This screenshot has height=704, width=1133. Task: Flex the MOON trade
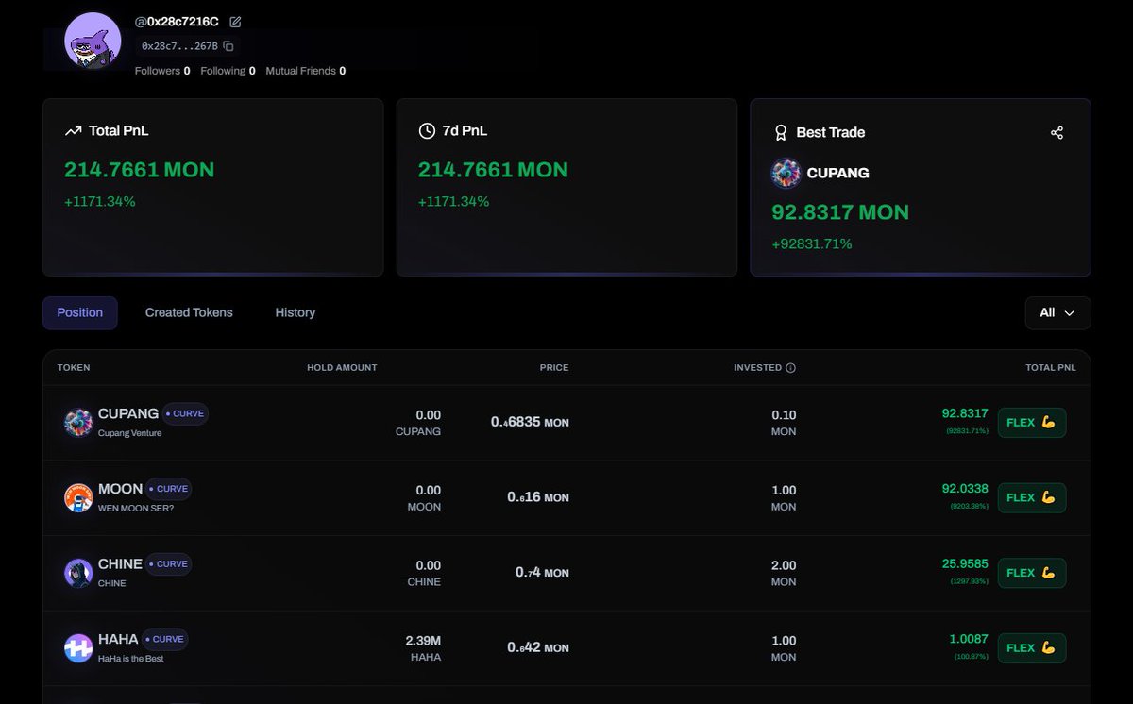[1031, 497]
